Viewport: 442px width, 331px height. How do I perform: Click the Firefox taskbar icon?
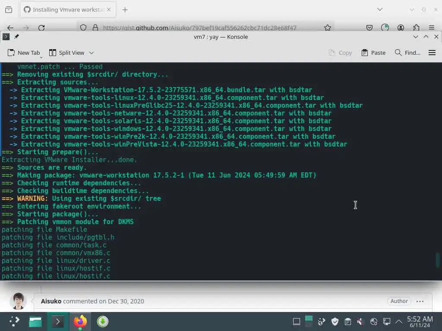(80, 322)
